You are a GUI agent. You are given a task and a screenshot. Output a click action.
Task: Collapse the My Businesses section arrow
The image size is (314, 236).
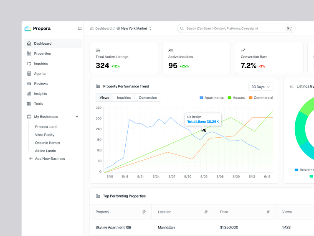[x=77, y=117]
